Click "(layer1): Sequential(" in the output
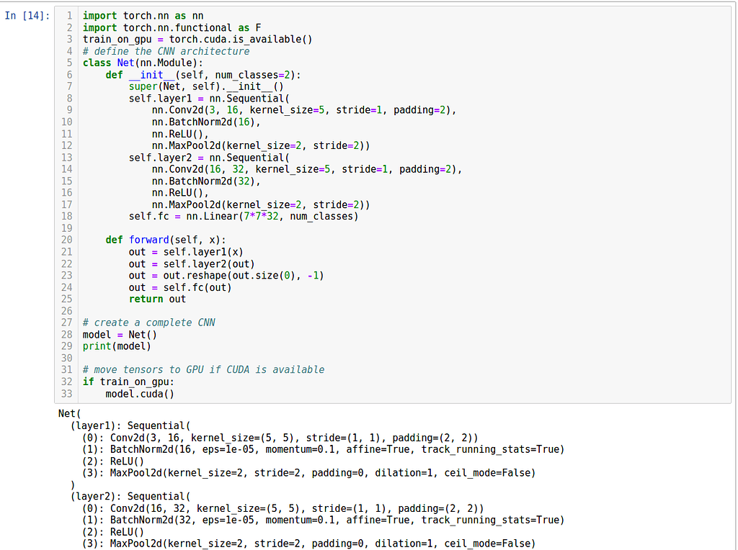Screen dimensions: 738x550 pos(131,426)
